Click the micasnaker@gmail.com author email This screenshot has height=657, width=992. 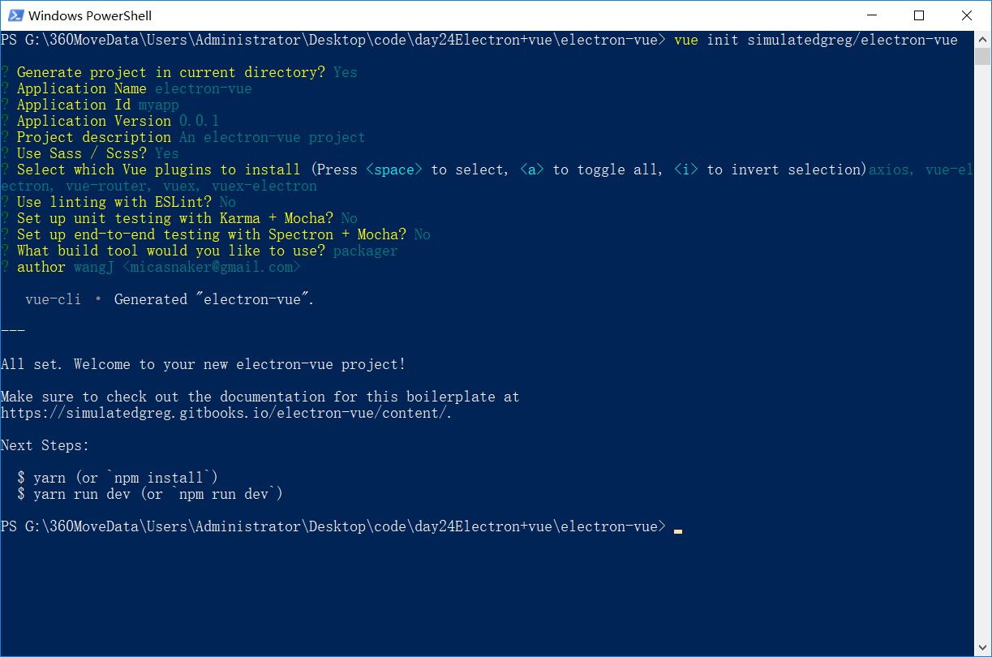tap(211, 267)
